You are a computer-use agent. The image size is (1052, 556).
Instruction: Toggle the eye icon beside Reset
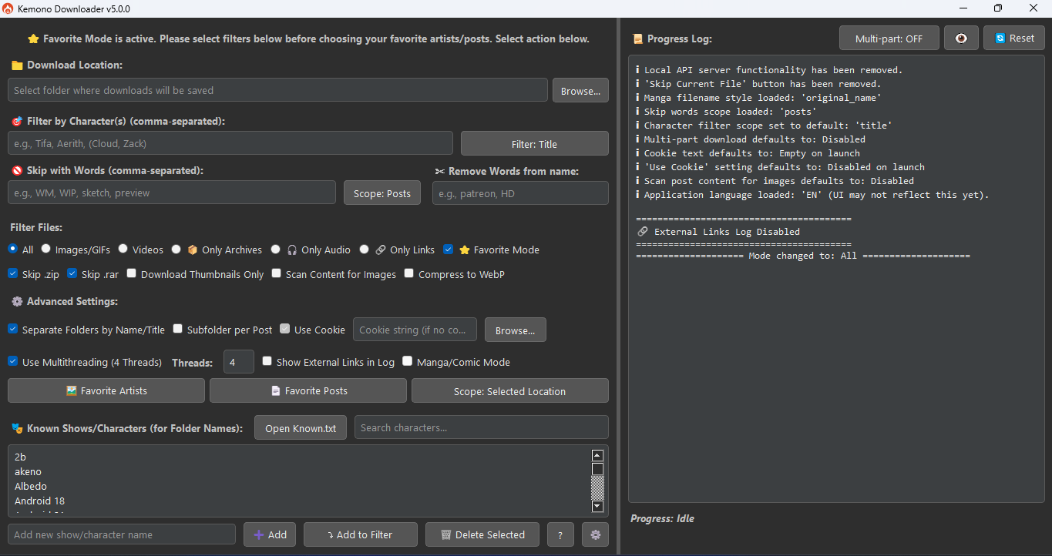click(x=961, y=37)
